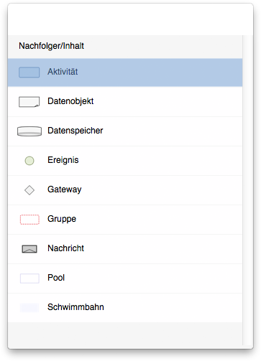Click the Datenobjekt document icon
This screenshot has width=261, height=361.
coord(29,102)
